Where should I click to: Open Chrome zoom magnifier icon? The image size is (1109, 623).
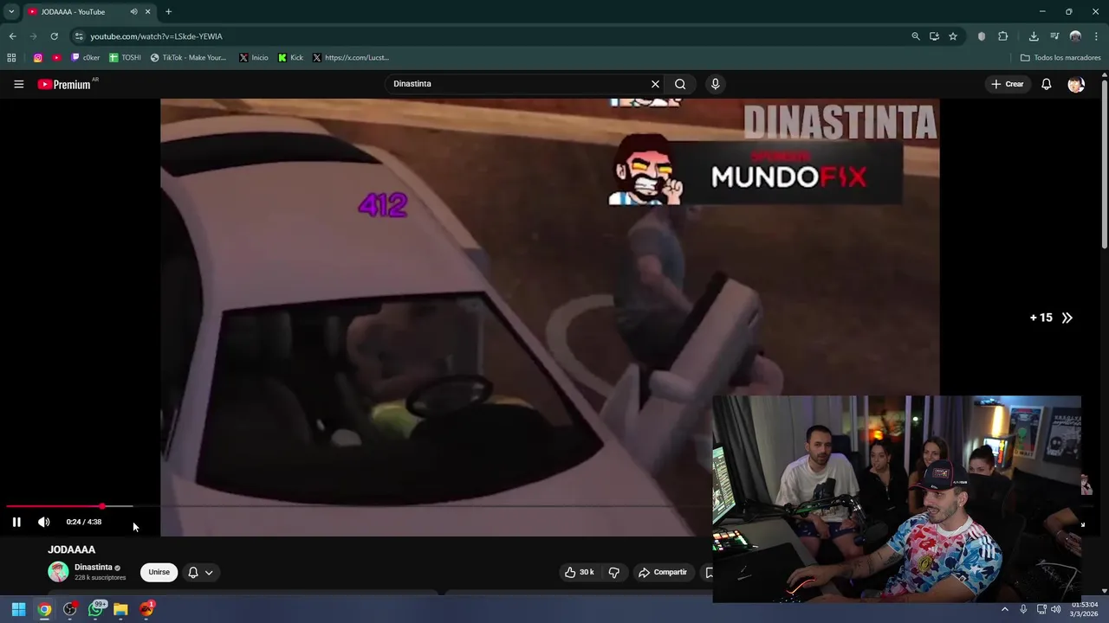915,36
